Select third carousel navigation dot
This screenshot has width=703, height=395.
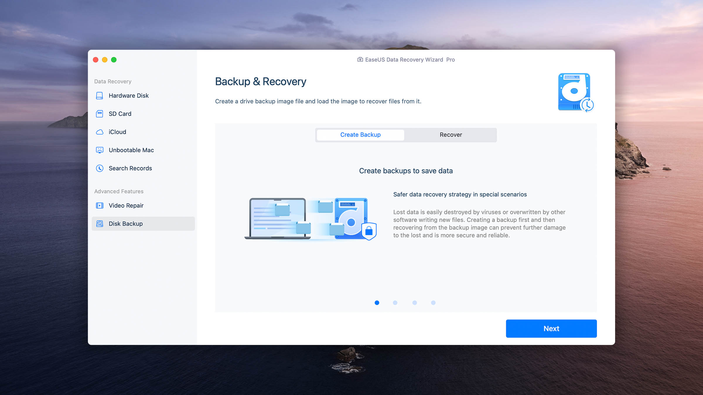pyautogui.click(x=414, y=303)
